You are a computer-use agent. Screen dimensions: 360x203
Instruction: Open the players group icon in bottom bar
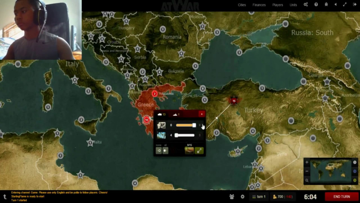point(232,197)
